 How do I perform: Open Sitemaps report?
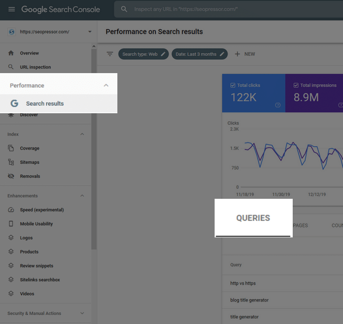pos(30,162)
